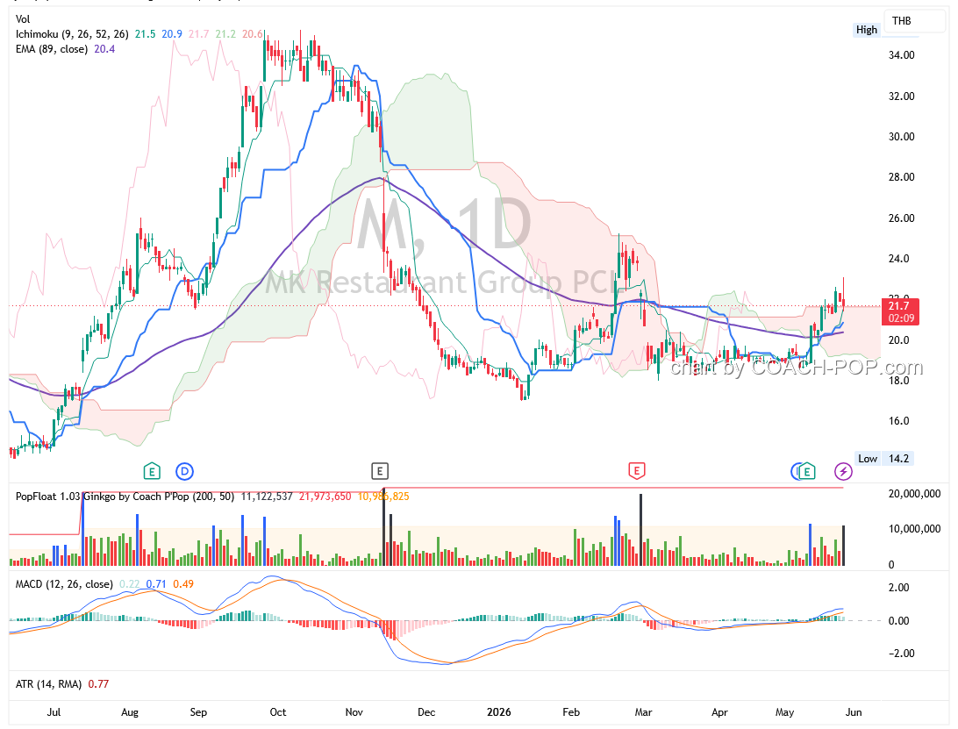This screenshot has width=958, height=729.
Task: Open the THB currency selector
Action: click(x=913, y=21)
